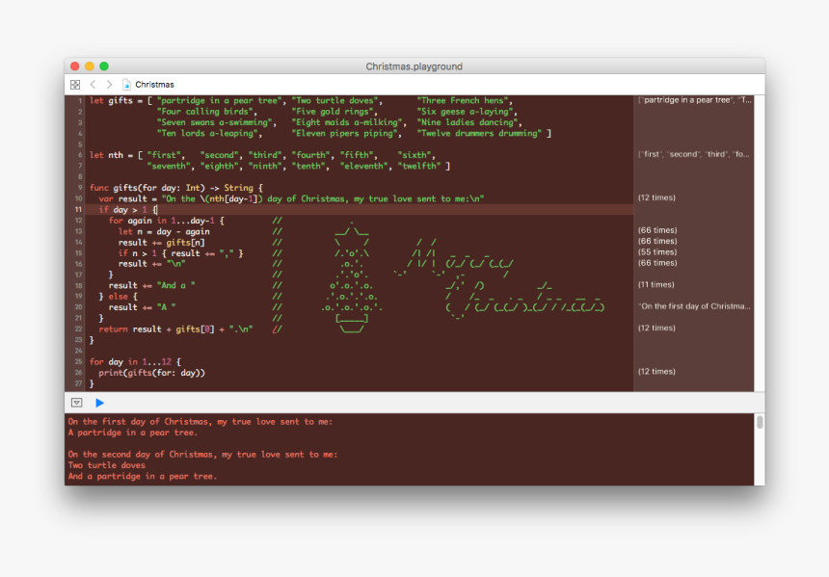Click the "let n = day - again" line
The height and width of the screenshot is (577, 829).
[164, 231]
